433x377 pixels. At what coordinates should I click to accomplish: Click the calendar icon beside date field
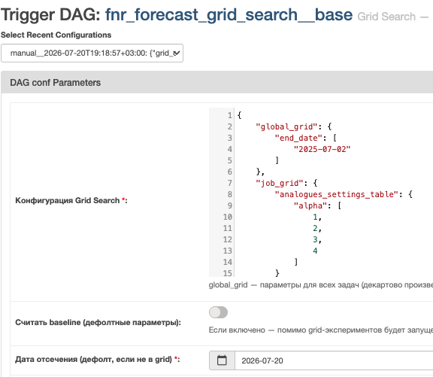click(x=222, y=360)
